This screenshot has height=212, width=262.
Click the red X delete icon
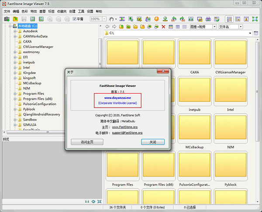coord(163,27)
